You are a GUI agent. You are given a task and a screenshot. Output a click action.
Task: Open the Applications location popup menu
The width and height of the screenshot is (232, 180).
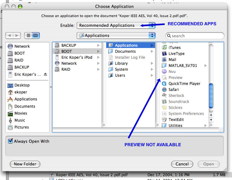coord(116,35)
